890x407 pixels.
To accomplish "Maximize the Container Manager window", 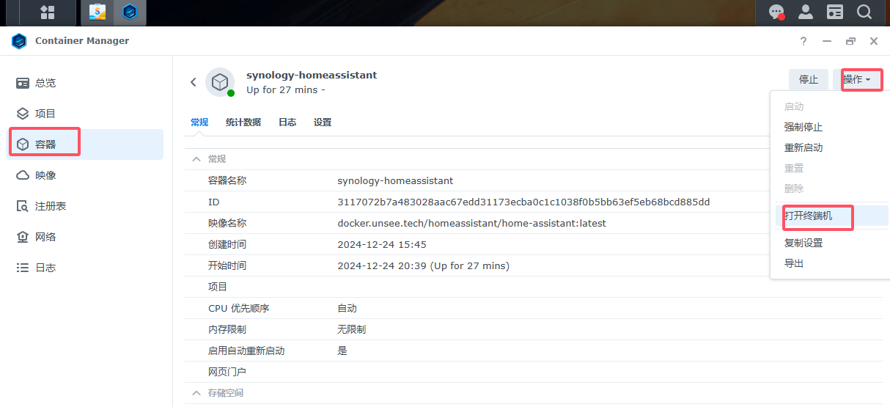I will (x=850, y=41).
